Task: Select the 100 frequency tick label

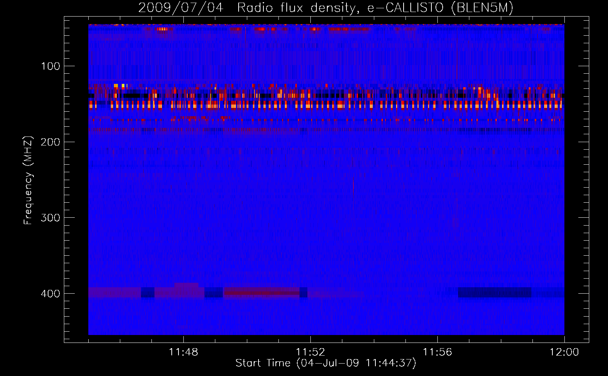Action: [x=50, y=67]
